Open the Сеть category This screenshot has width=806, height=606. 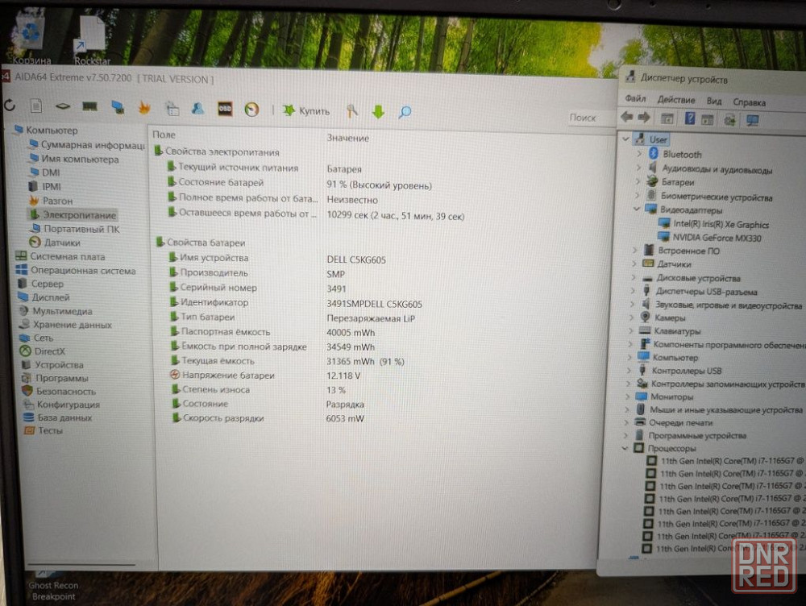click(36, 338)
